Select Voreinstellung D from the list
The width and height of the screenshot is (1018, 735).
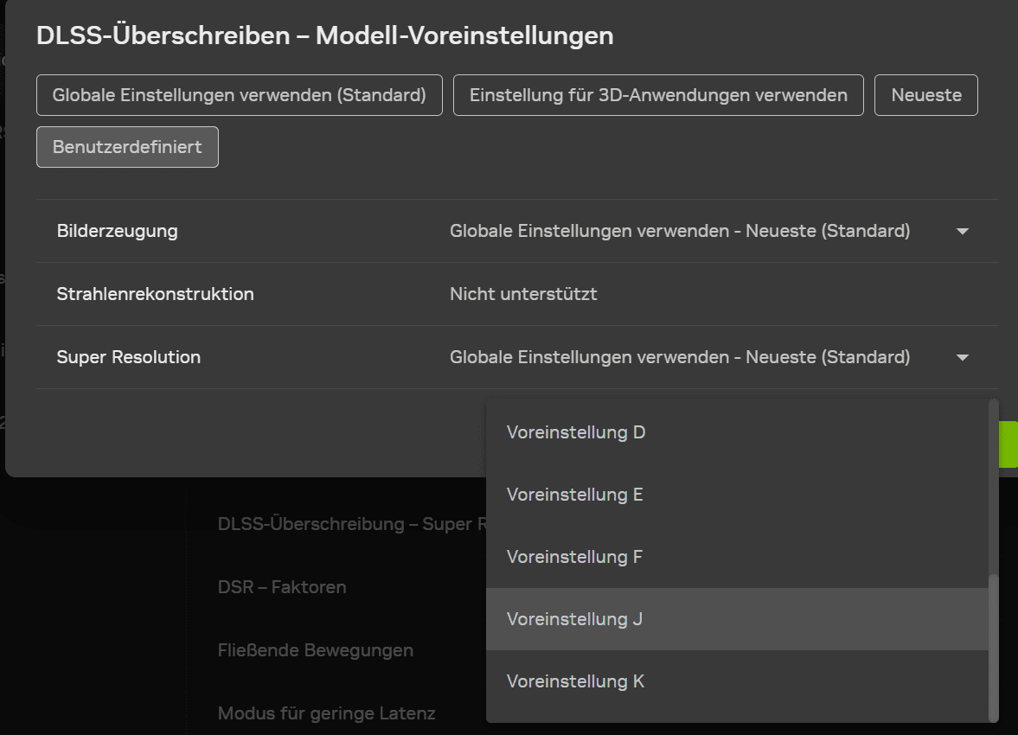[576, 432]
